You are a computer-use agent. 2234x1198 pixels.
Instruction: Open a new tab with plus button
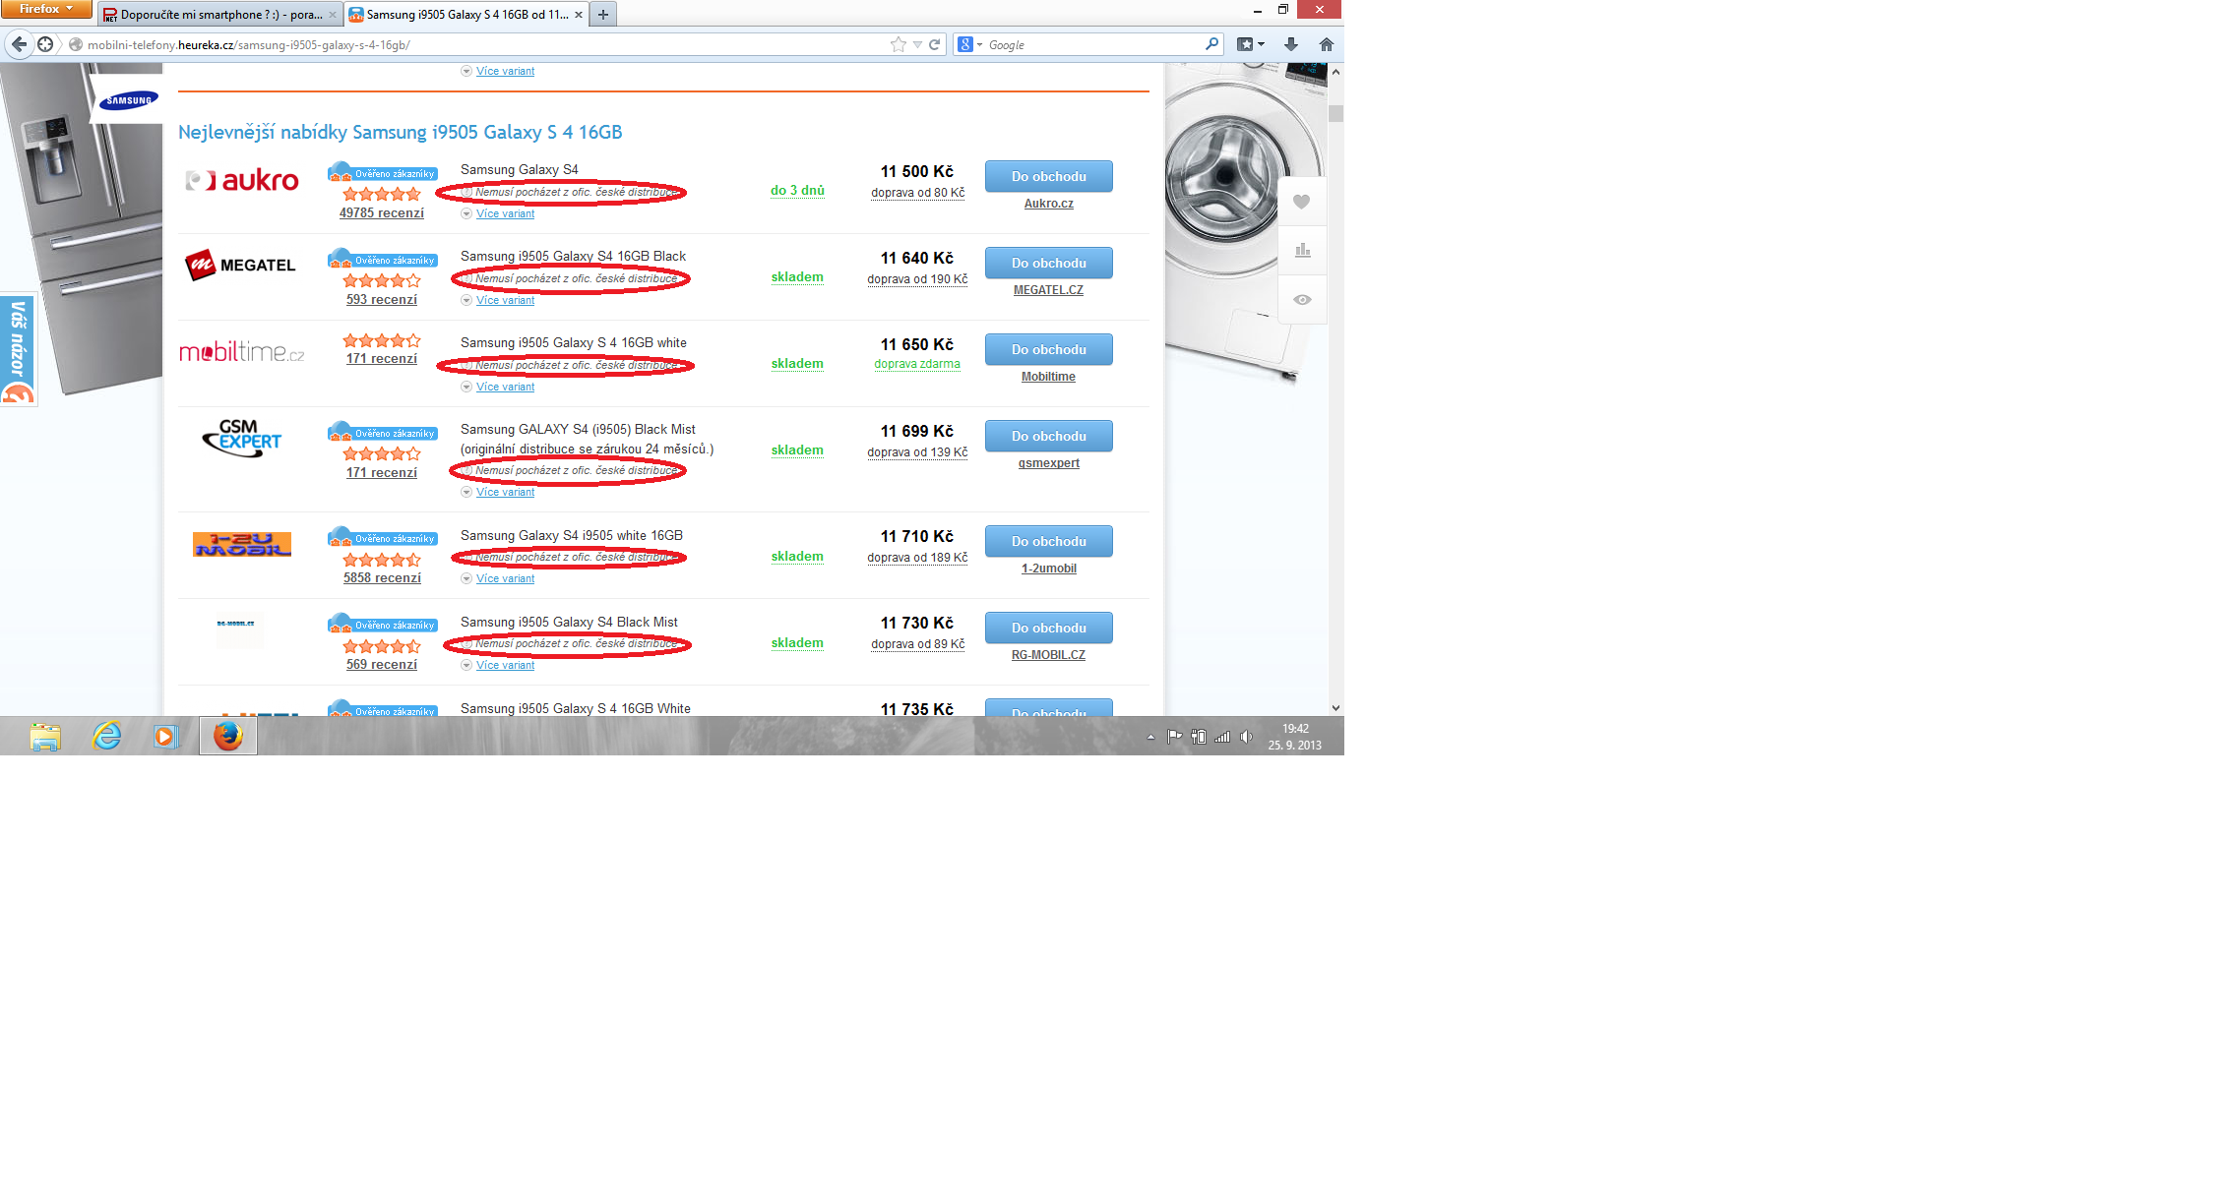(603, 15)
